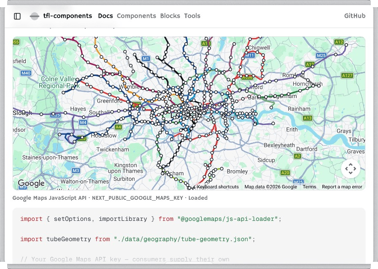Viewport: 378px width, 269px height.
Task: Click the M3 motorway shield
Action: click(76, 171)
